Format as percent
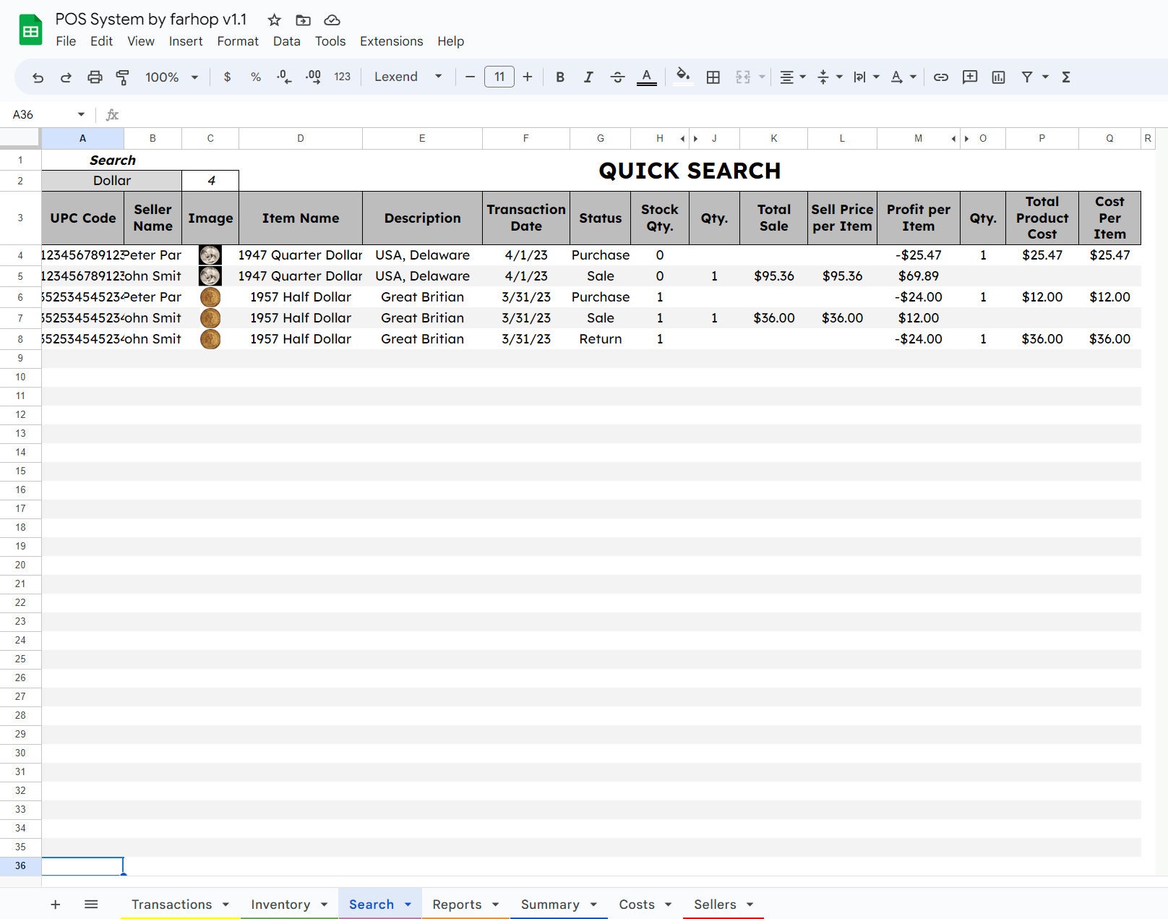Image resolution: width=1168 pixels, height=919 pixels. [256, 77]
